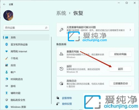Click the Windows Update sync icon
Image resolution: width=139 pixels, height=110 pixels.
coord(7,107)
